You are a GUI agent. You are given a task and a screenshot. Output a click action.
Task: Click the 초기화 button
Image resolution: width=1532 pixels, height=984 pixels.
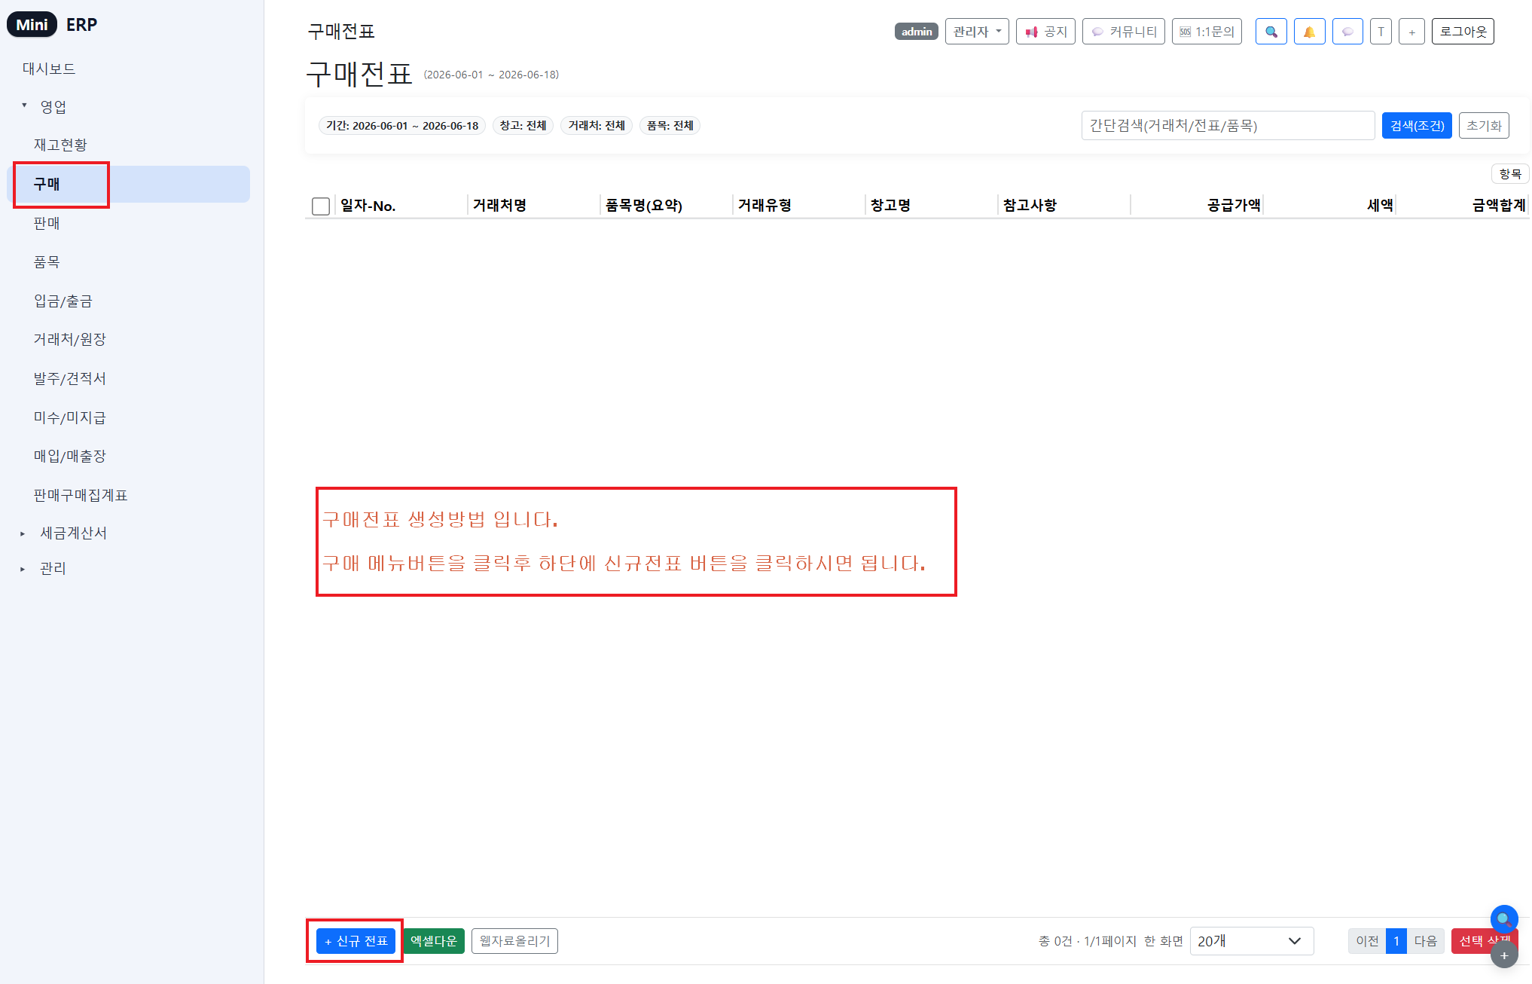pos(1484,125)
